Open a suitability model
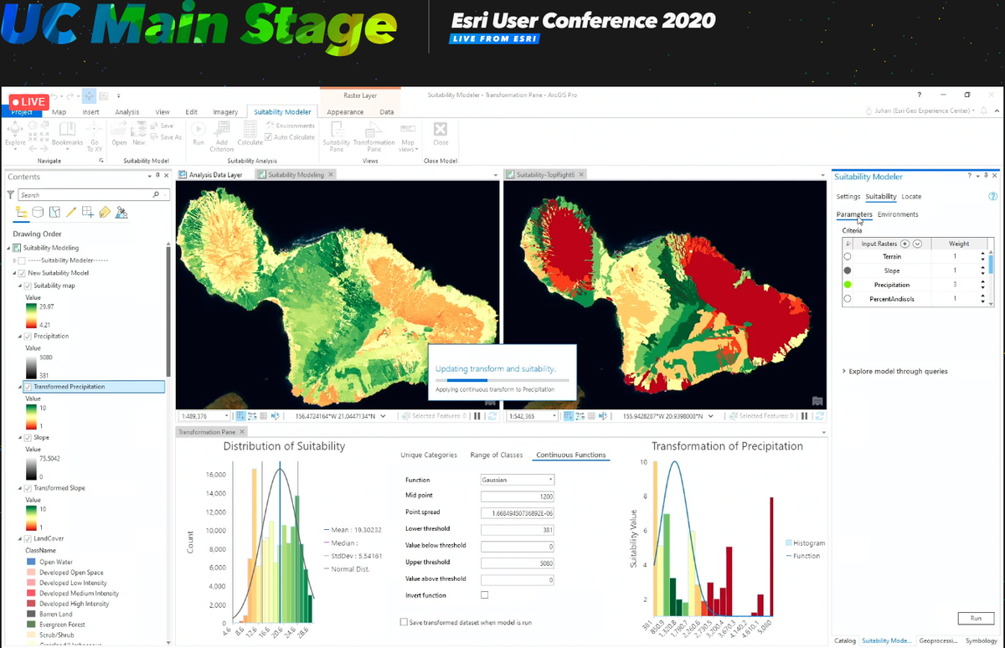The height and width of the screenshot is (648, 1005). [x=119, y=134]
